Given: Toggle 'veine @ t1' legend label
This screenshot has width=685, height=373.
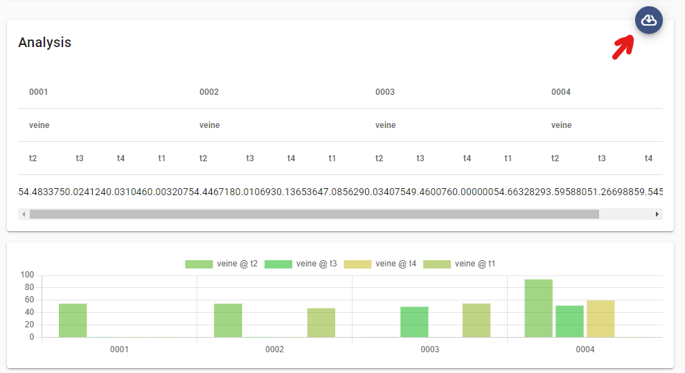Looking at the screenshot, I should (x=474, y=264).
